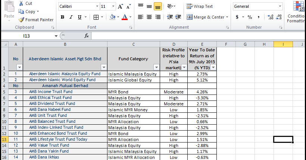
Task: Click the Copy button
Action: tap(27, 12)
